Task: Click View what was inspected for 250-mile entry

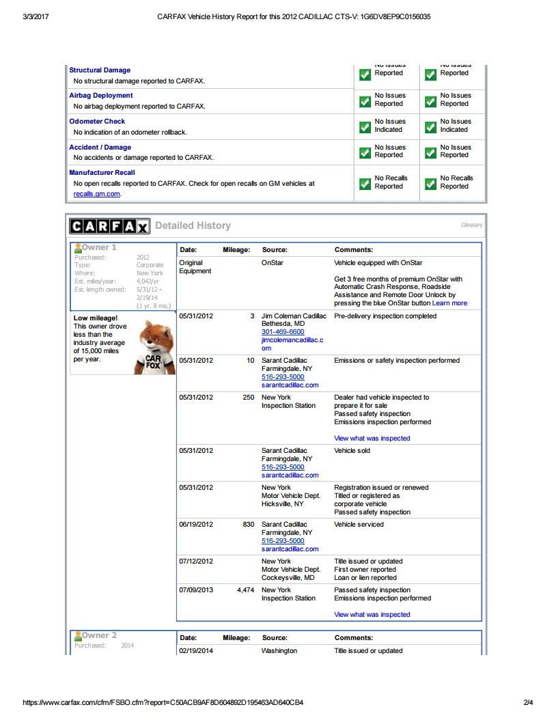Action: [372, 439]
